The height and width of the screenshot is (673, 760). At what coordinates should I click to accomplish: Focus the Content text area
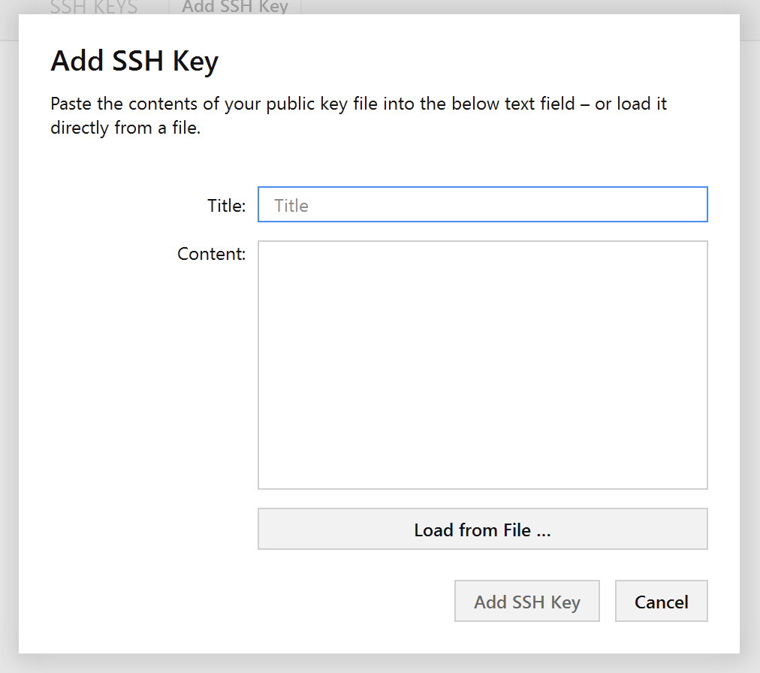point(482,365)
